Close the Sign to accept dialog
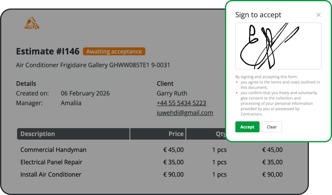The width and height of the screenshot is (332, 195). [x=319, y=15]
